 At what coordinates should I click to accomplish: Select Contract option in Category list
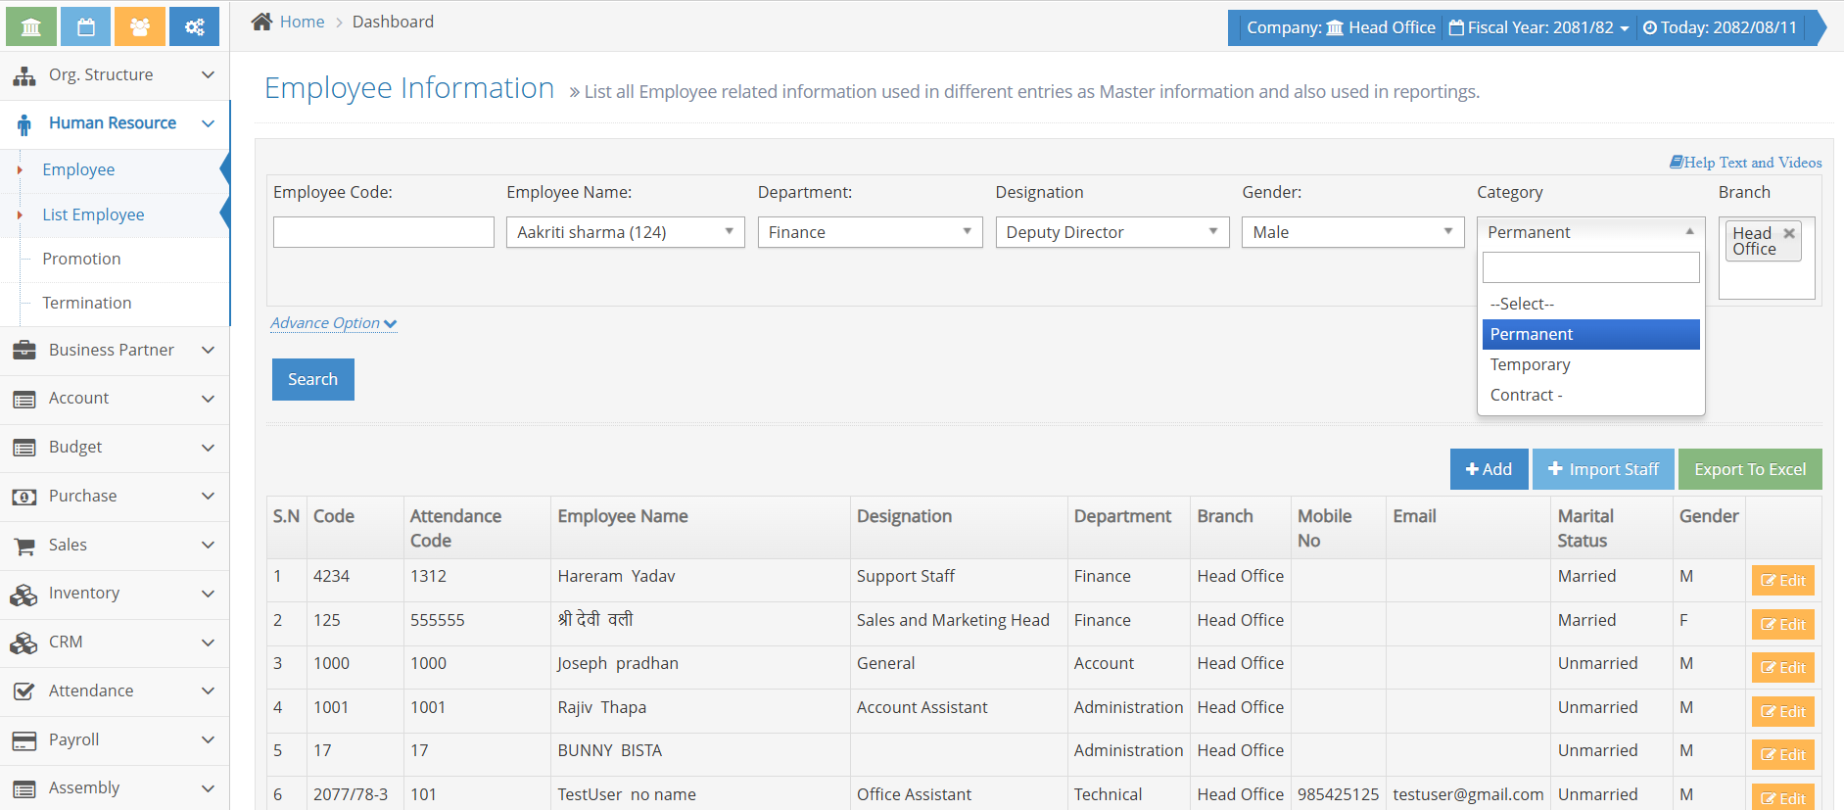pos(1526,395)
